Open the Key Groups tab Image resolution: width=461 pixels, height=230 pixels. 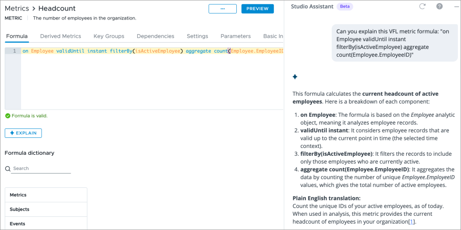(109, 36)
